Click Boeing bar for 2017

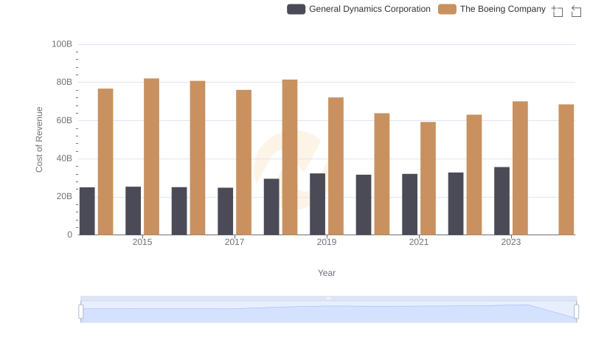pos(244,162)
